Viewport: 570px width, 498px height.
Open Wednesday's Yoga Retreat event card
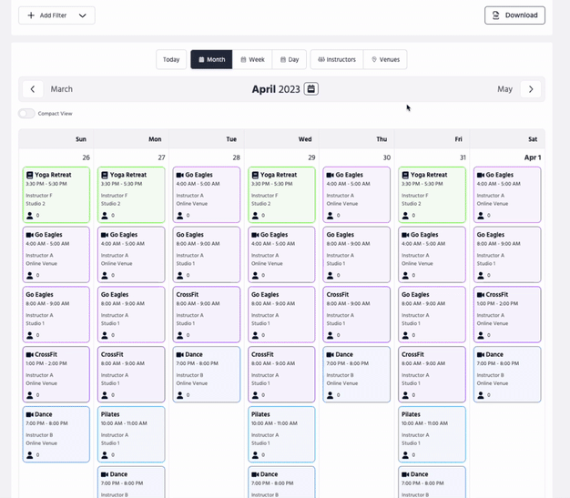tap(281, 195)
